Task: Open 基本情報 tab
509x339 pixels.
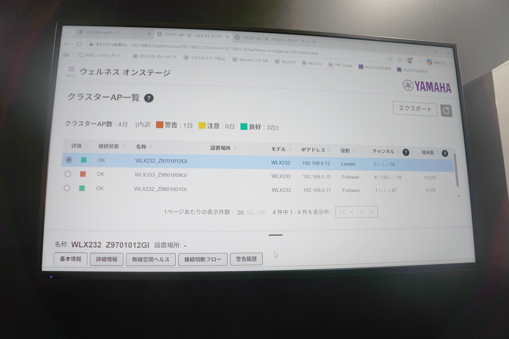Action: click(70, 258)
